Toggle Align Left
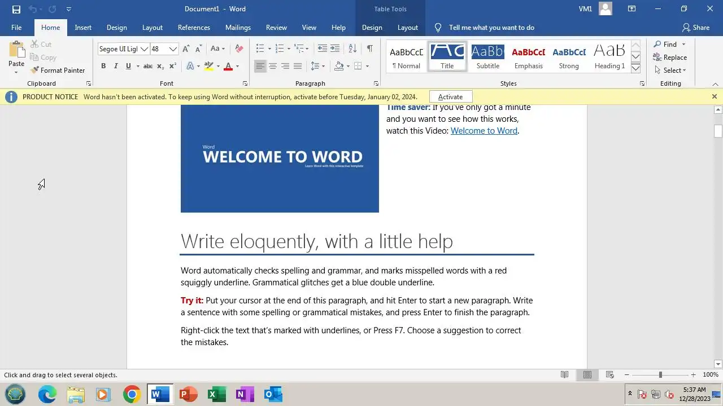The height and width of the screenshot is (406, 723). click(x=260, y=66)
